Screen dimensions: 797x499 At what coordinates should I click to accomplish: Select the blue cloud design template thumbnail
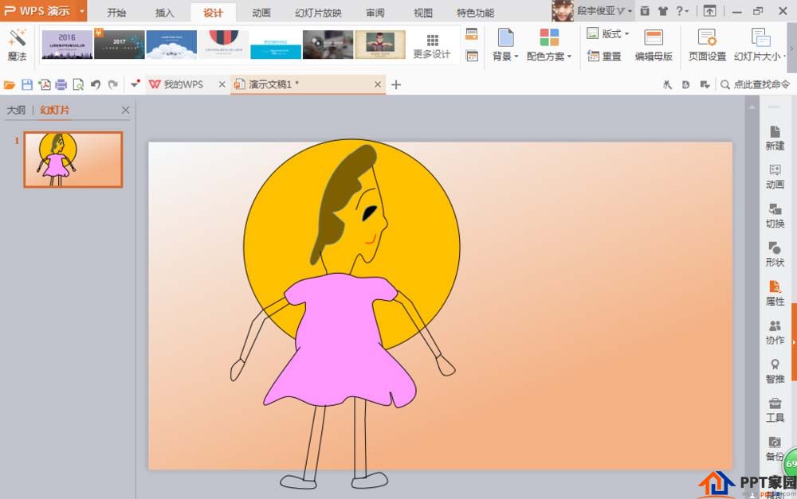click(x=171, y=45)
